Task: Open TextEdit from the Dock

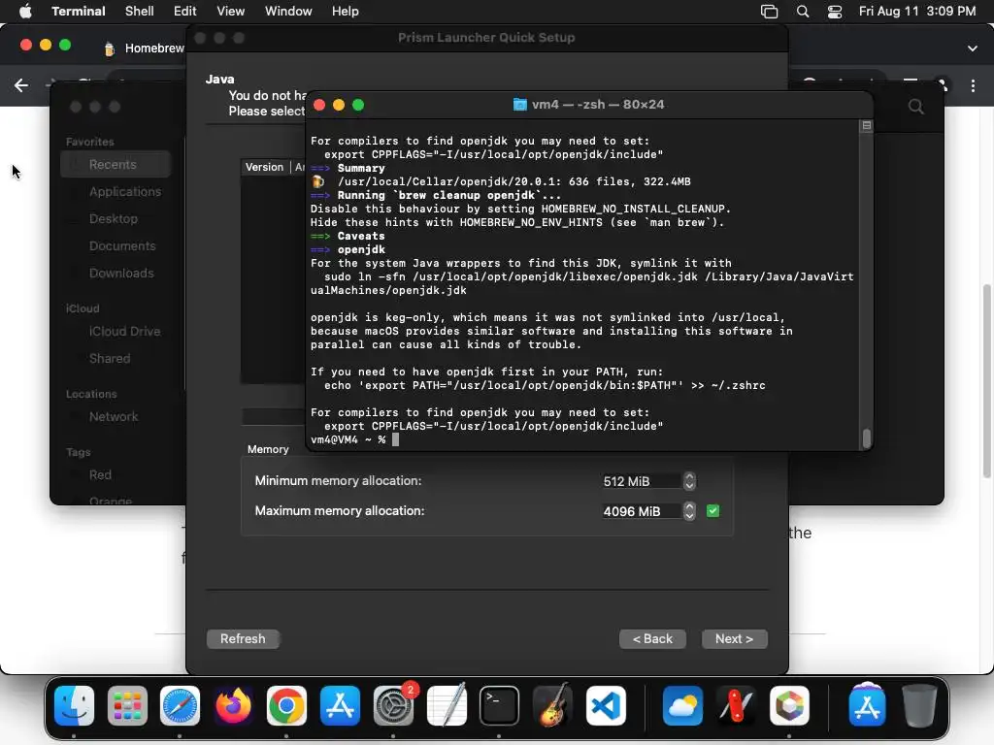Action: tap(447, 705)
